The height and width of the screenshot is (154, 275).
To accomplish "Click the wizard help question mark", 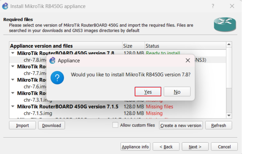I will [x=213, y=6].
